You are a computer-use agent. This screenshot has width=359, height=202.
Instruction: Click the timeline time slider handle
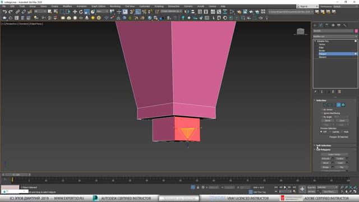click(x=16, y=175)
